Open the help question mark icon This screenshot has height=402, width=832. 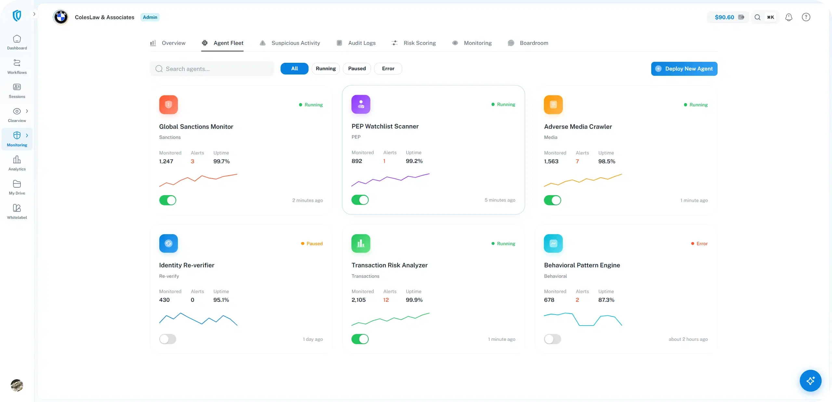[806, 17]
